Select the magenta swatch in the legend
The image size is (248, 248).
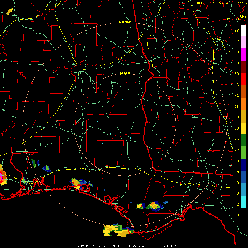(x=243, y=55)
